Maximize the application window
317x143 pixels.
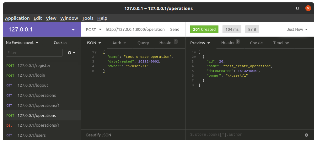pos(298,8)
